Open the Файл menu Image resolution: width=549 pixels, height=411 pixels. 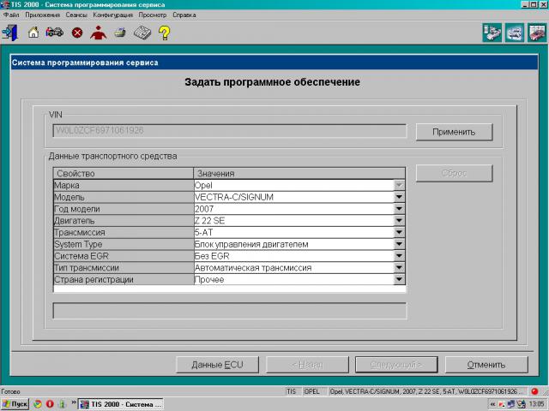(11, 15)
